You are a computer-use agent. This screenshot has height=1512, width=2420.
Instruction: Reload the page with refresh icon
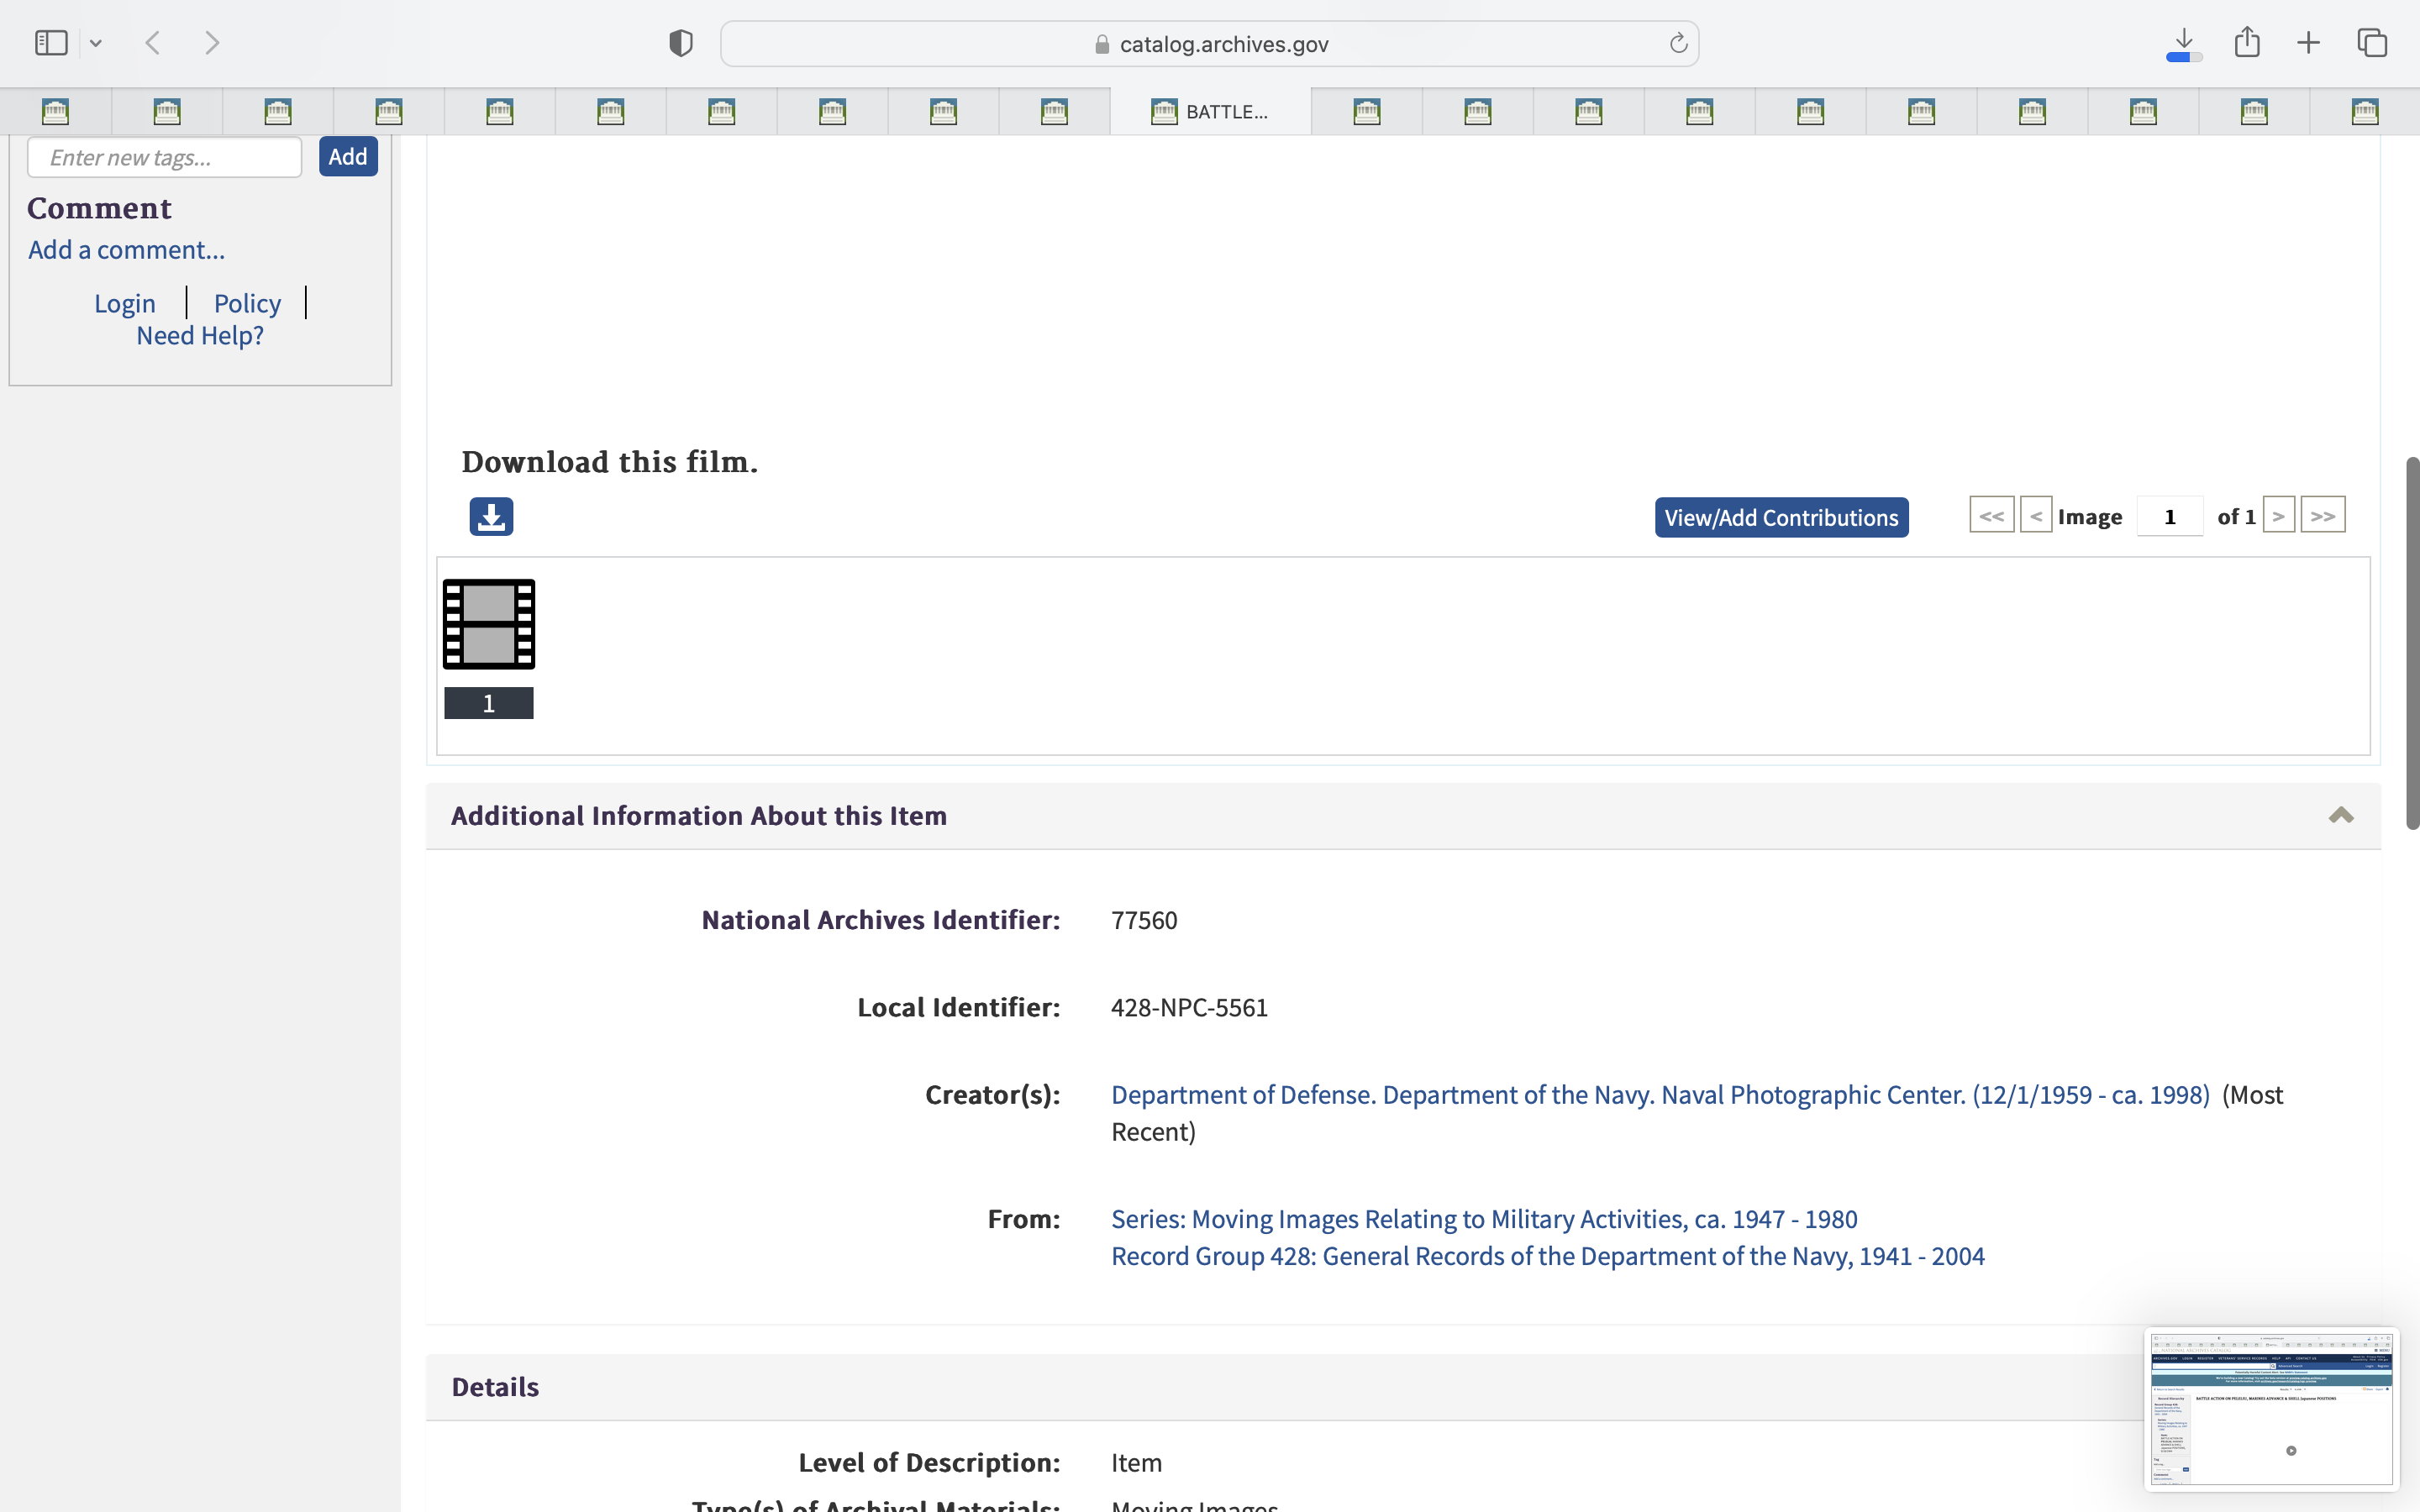click(1678, 43)
